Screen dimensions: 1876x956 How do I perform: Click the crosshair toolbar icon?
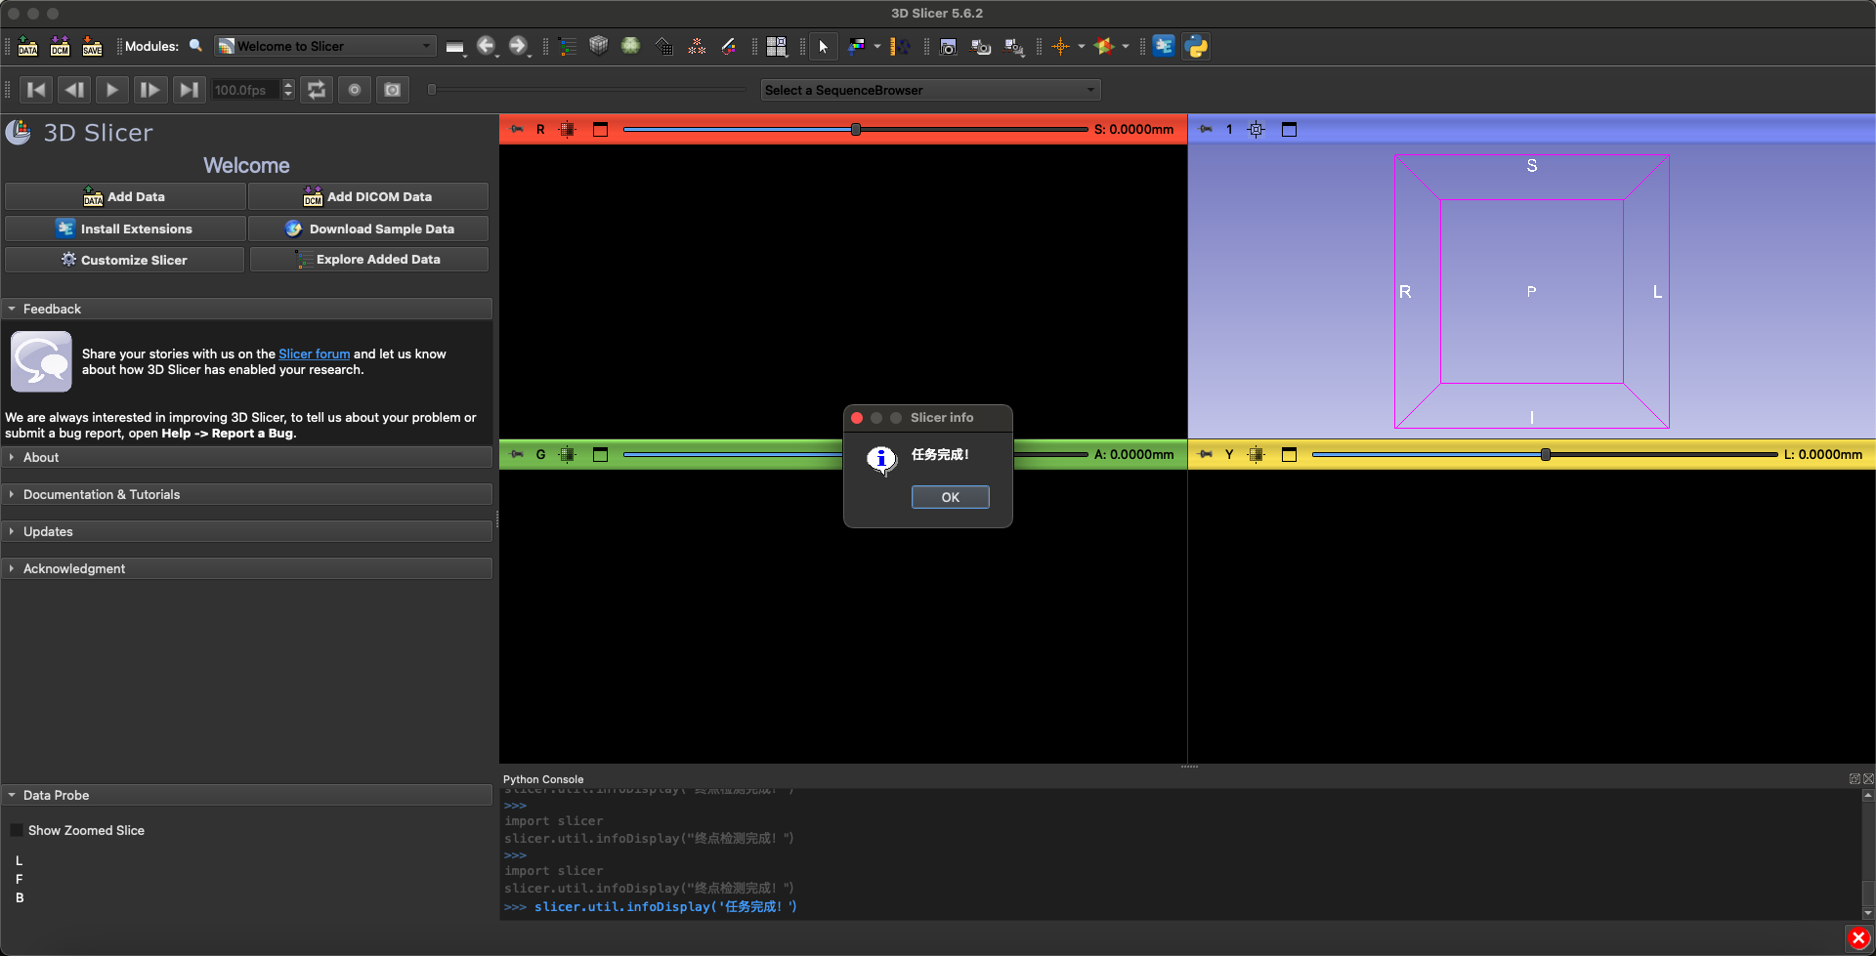point(1061,46)
